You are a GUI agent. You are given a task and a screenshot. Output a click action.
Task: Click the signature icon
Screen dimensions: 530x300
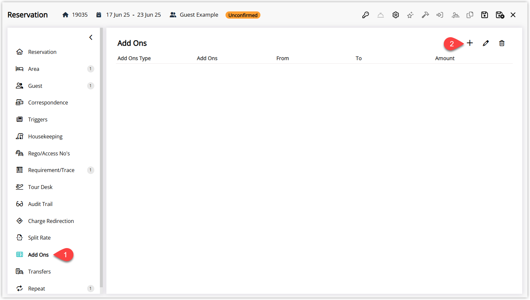point(455,15)
